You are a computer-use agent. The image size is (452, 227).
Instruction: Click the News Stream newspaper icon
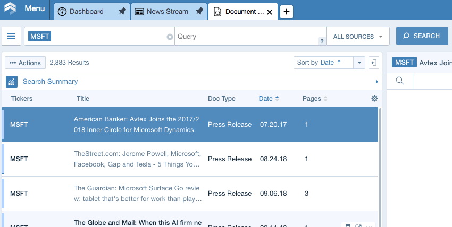coord(139,12)
